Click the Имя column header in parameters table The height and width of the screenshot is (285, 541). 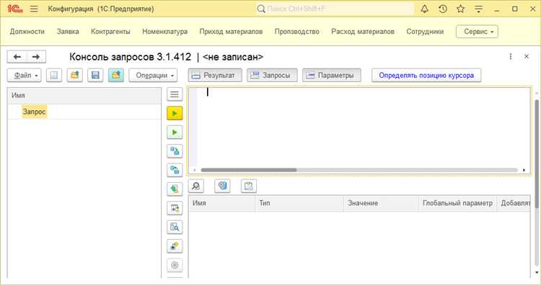pyautogui.click(x=222, y=204)
